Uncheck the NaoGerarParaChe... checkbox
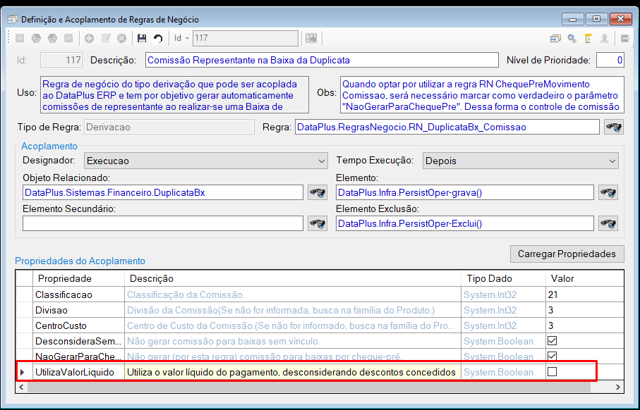The image size is (640, 410). coord(553,356)
